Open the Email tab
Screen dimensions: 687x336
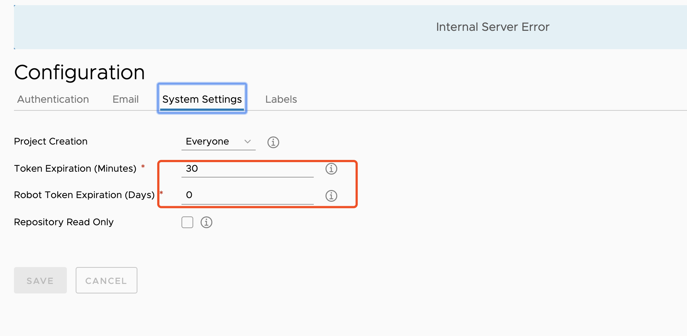pos(125,99)
